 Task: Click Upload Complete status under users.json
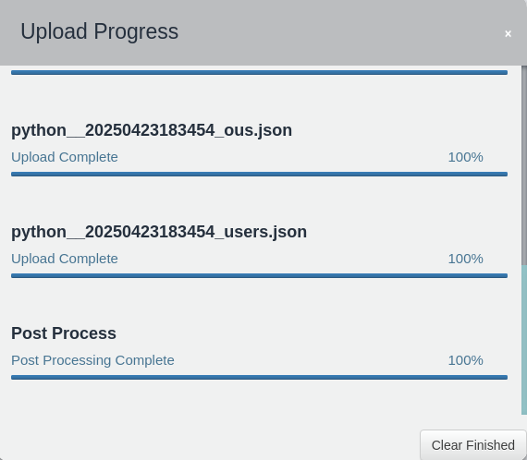(65, 259)
